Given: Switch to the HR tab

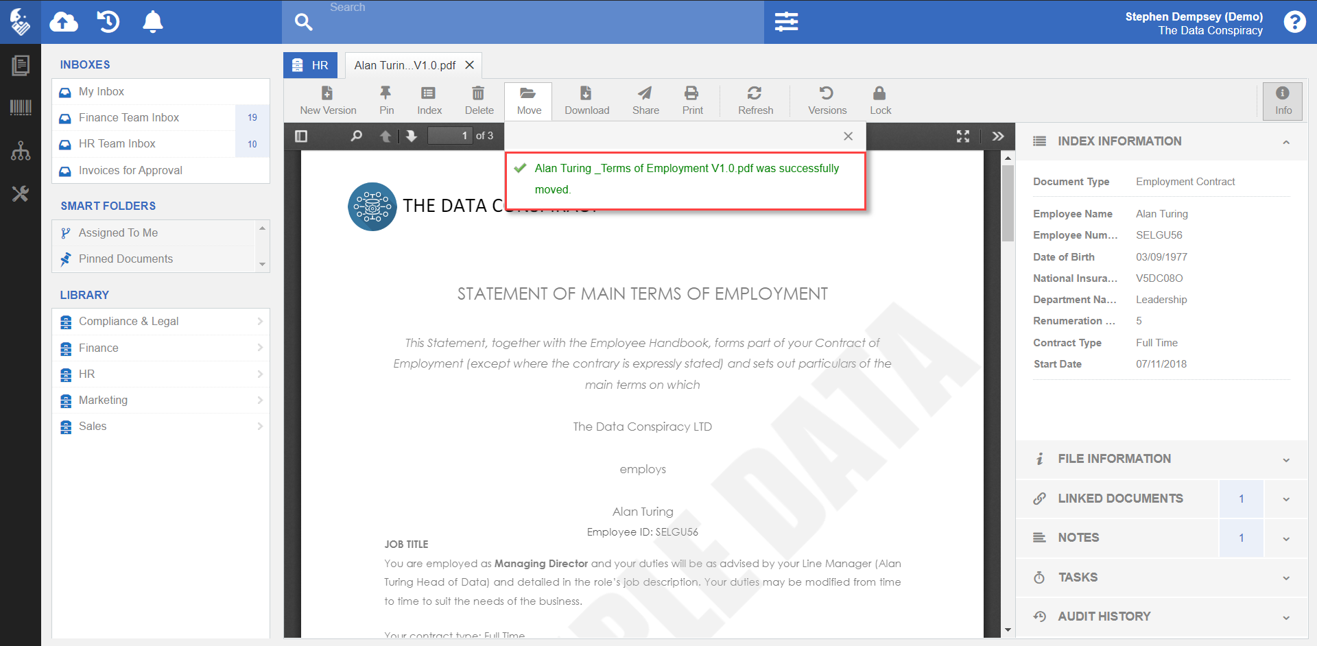Looking at the screenshot, I should click(310, 65).
